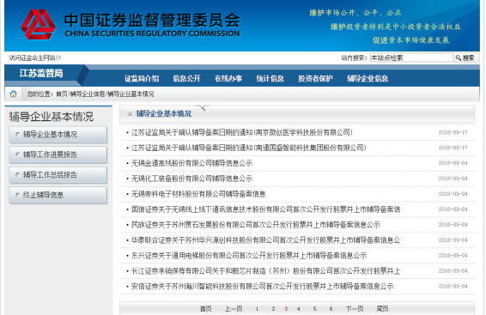Click 上一页 previous page link
The width and height of the screenshot is (486, 315).
tap(234, 309)
